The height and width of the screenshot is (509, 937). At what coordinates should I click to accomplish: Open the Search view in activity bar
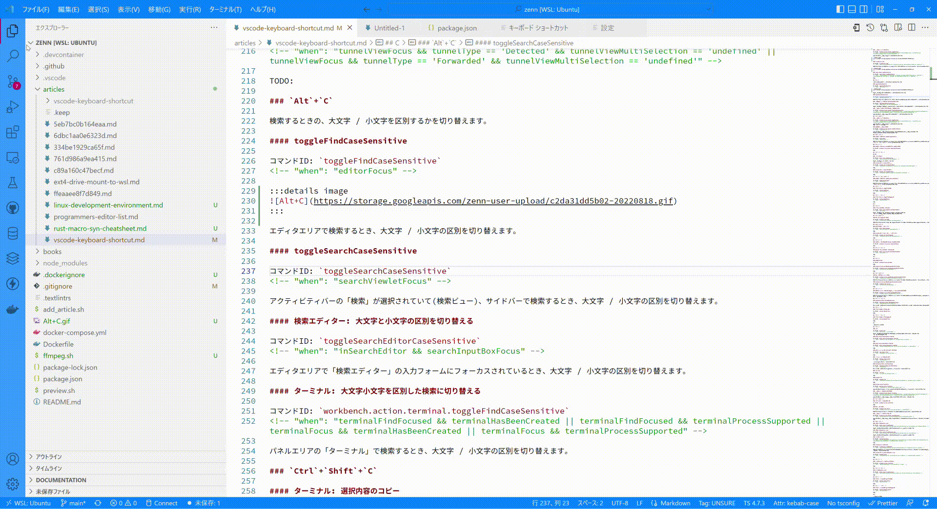[13, 56]
